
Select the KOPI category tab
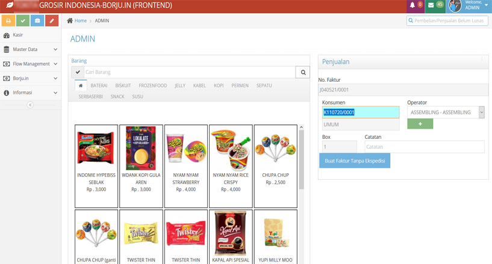(219, 85)
